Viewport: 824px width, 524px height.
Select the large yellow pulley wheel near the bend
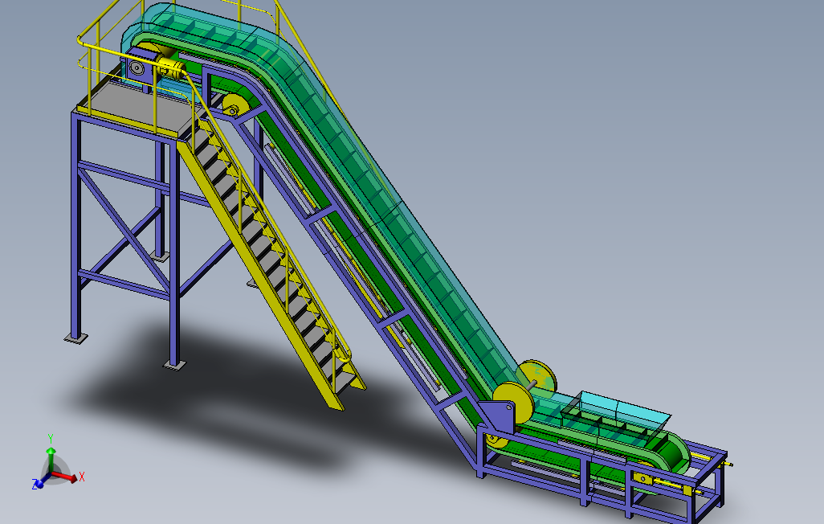[x=513, y=403]
